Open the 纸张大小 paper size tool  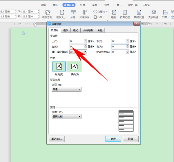pyautogui.click(x=62, y=14)
